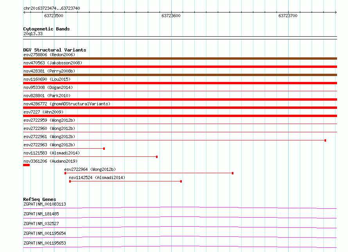
Task: Open gene ZGPAT|NM_181485 label
Action: coord(41,214)
